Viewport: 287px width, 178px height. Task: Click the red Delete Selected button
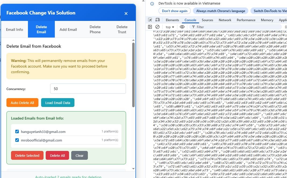(27, 155)
